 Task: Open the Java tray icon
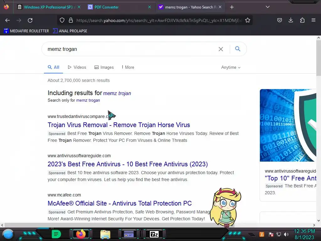262,234
